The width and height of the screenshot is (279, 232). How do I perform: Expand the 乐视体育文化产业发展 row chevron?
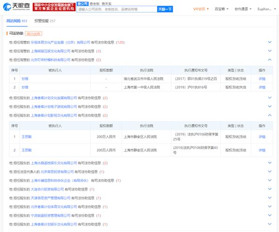pos(270,42)
